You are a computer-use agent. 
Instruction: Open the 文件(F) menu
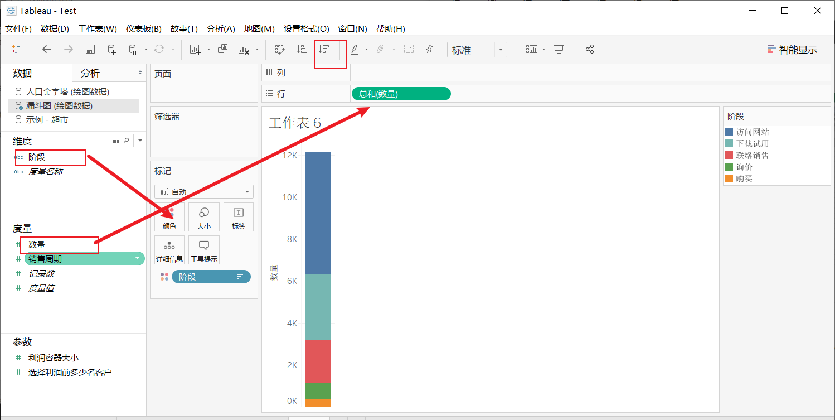click(x=18, y=28)
